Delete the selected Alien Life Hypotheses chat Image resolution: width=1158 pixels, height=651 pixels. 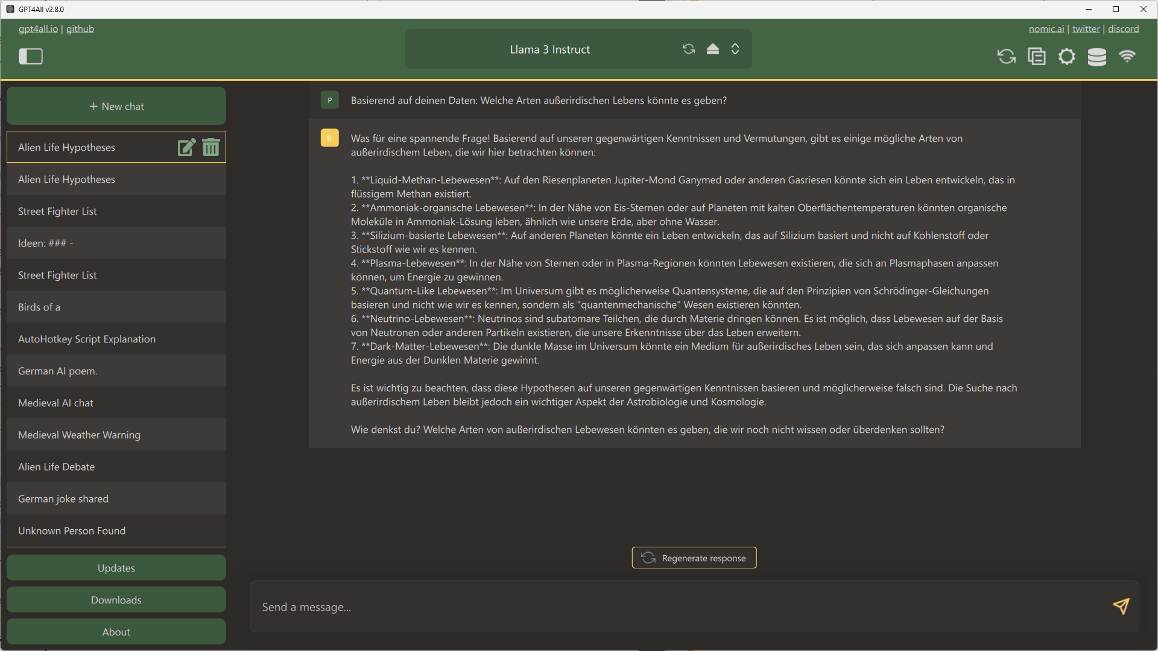pos(210,147)
